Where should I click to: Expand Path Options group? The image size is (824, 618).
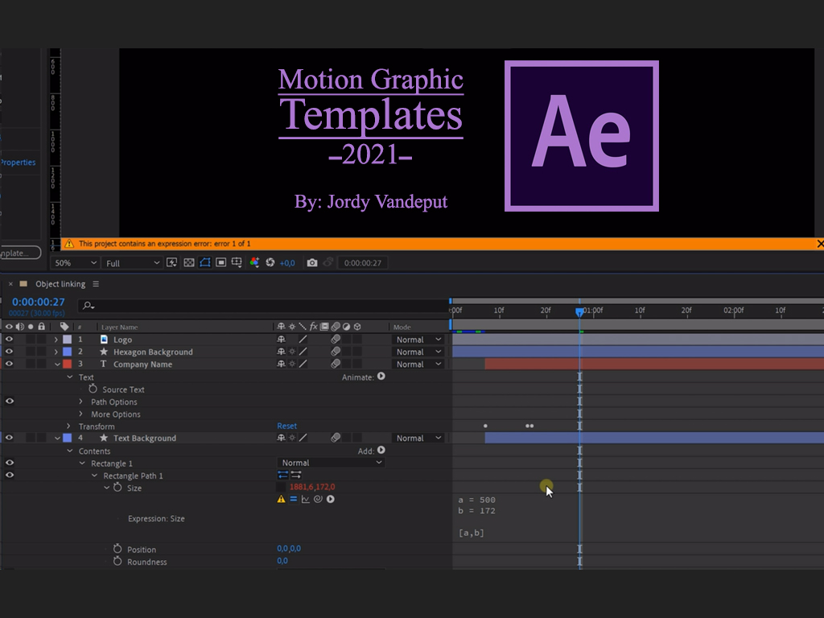point(80,402)
